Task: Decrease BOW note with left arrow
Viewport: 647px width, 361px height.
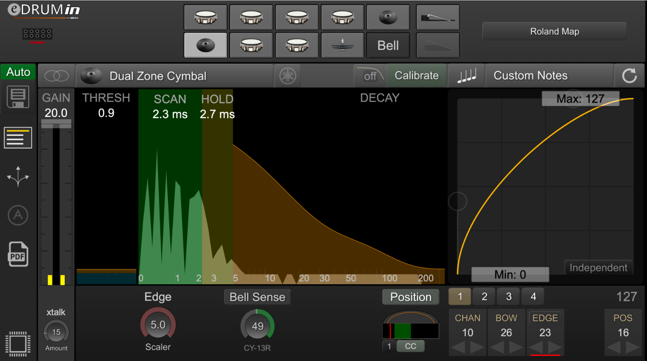Action: coord(497,348)
